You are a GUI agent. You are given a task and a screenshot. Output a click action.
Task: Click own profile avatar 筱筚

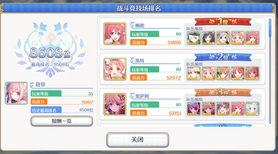(x=16, y=93)
